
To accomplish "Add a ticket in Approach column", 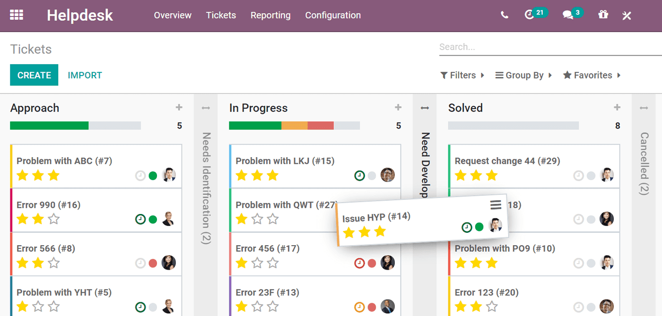I will coord(179,108).
